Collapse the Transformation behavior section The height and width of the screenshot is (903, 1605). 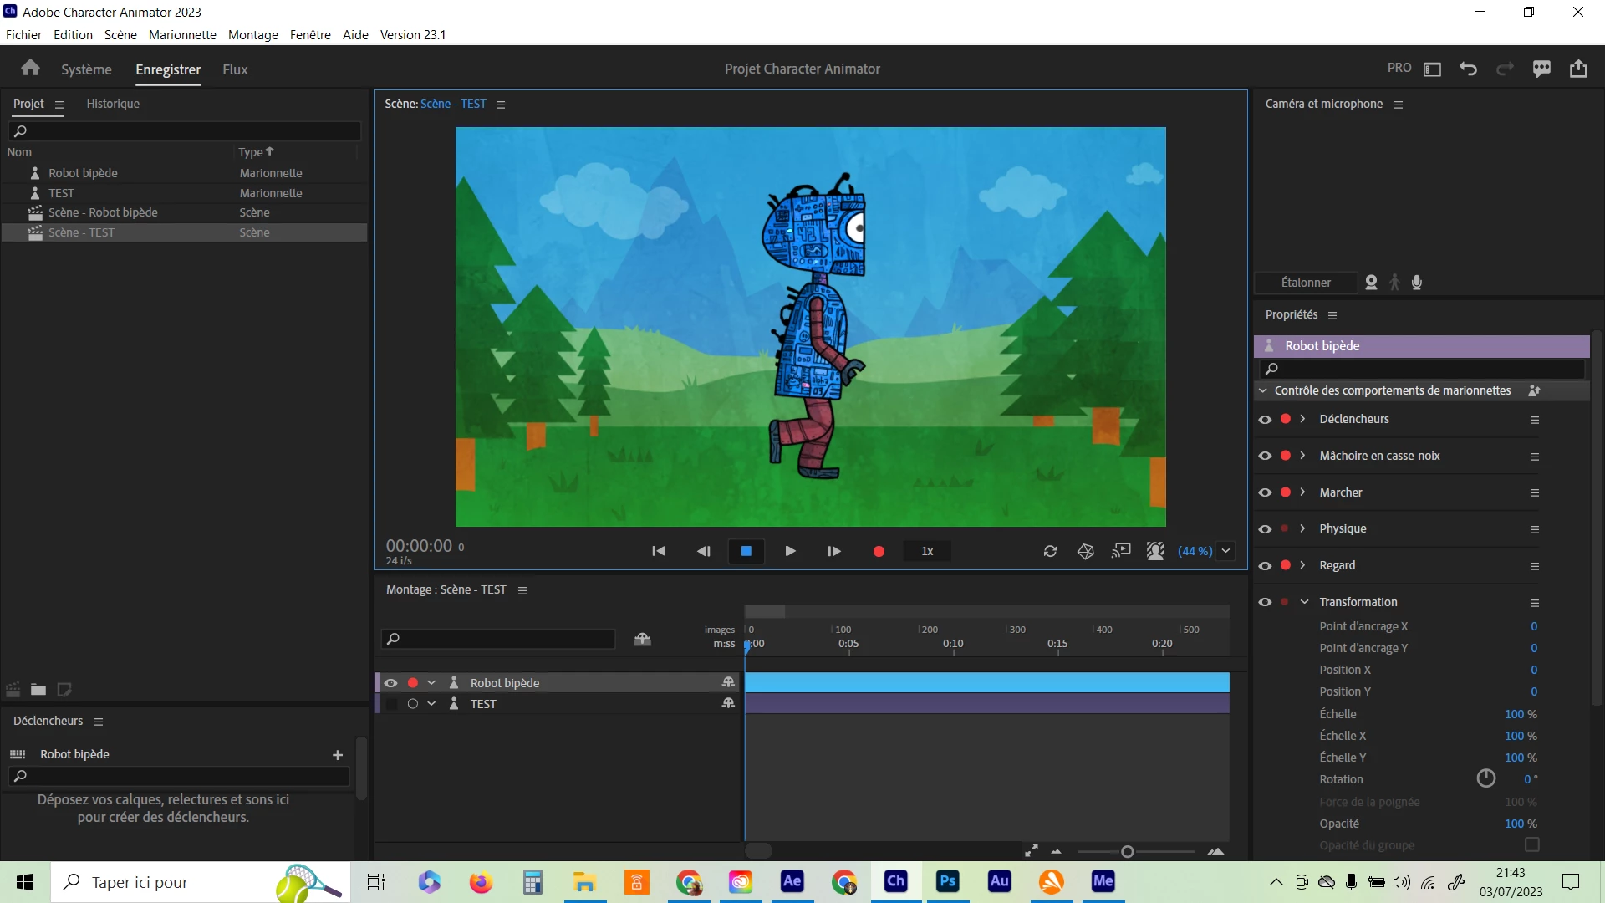point(1304,602)
